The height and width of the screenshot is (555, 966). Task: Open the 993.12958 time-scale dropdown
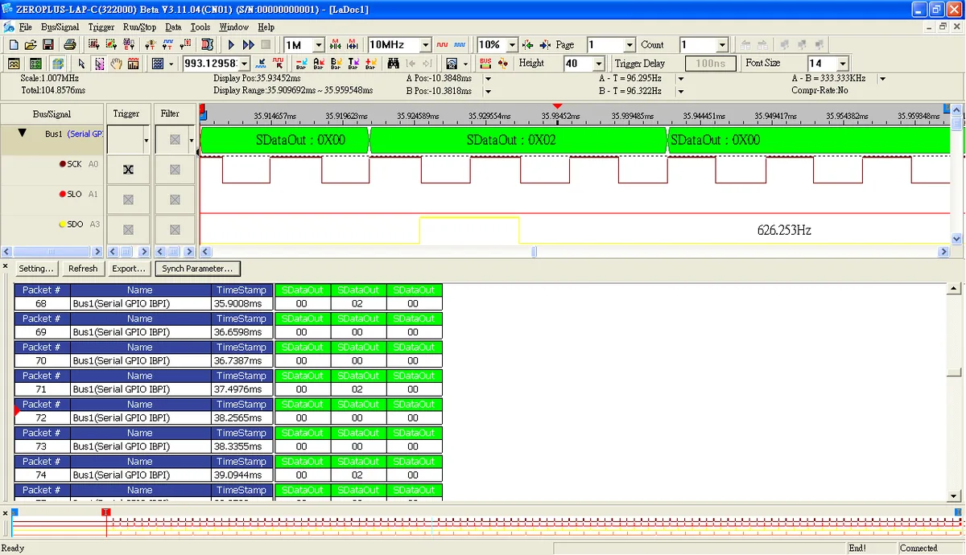[244, 64]
